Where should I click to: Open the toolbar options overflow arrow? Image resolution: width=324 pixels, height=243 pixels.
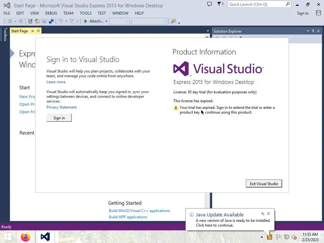click(x=179, y=23)
